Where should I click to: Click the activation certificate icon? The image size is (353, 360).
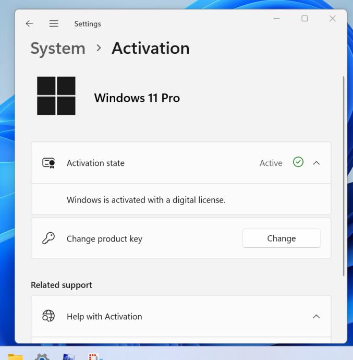pyautogui.click(x=48, y=163)
